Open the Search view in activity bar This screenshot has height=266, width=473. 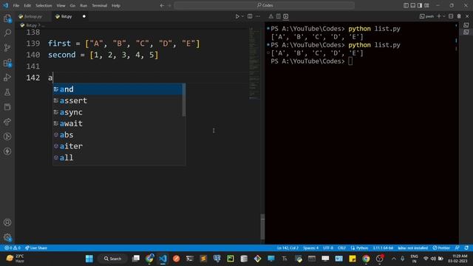point(7,33)
